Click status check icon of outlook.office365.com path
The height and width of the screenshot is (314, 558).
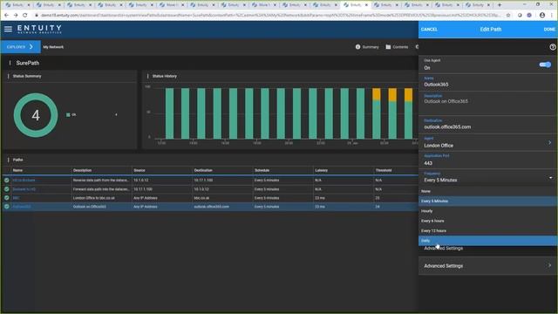tap(7, 207)
